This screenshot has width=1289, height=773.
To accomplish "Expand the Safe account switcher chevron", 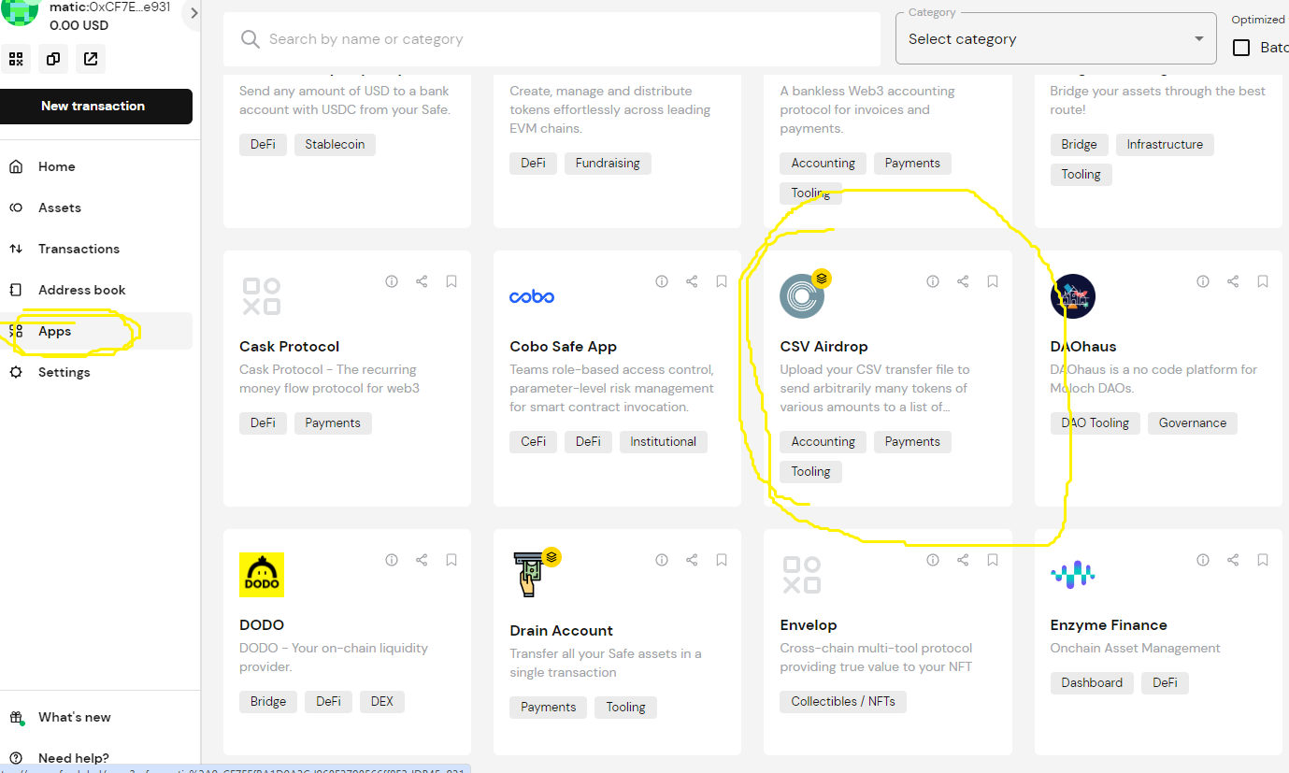I will coord(193,13).
